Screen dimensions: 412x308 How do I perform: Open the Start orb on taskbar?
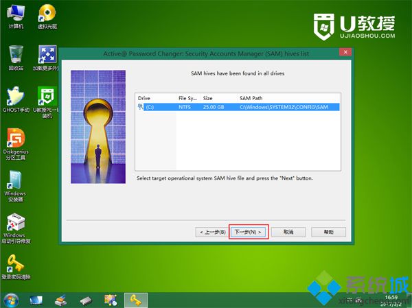11,300
